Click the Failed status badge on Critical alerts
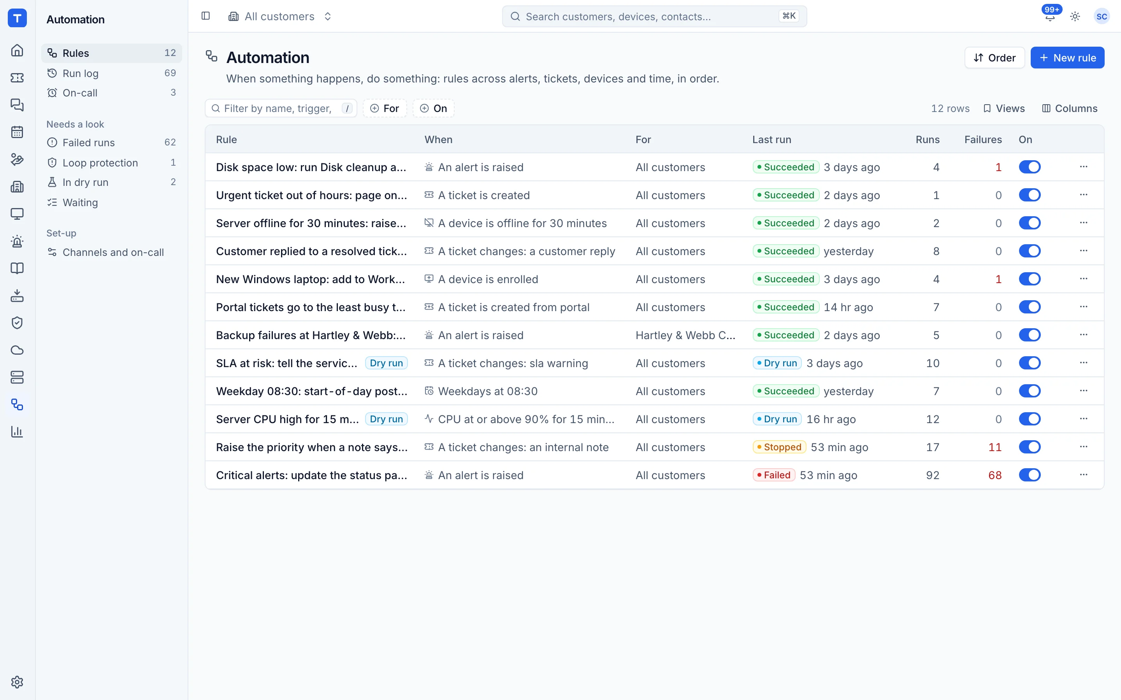This screenshot has width=1121, height=700. coord(773,475)
